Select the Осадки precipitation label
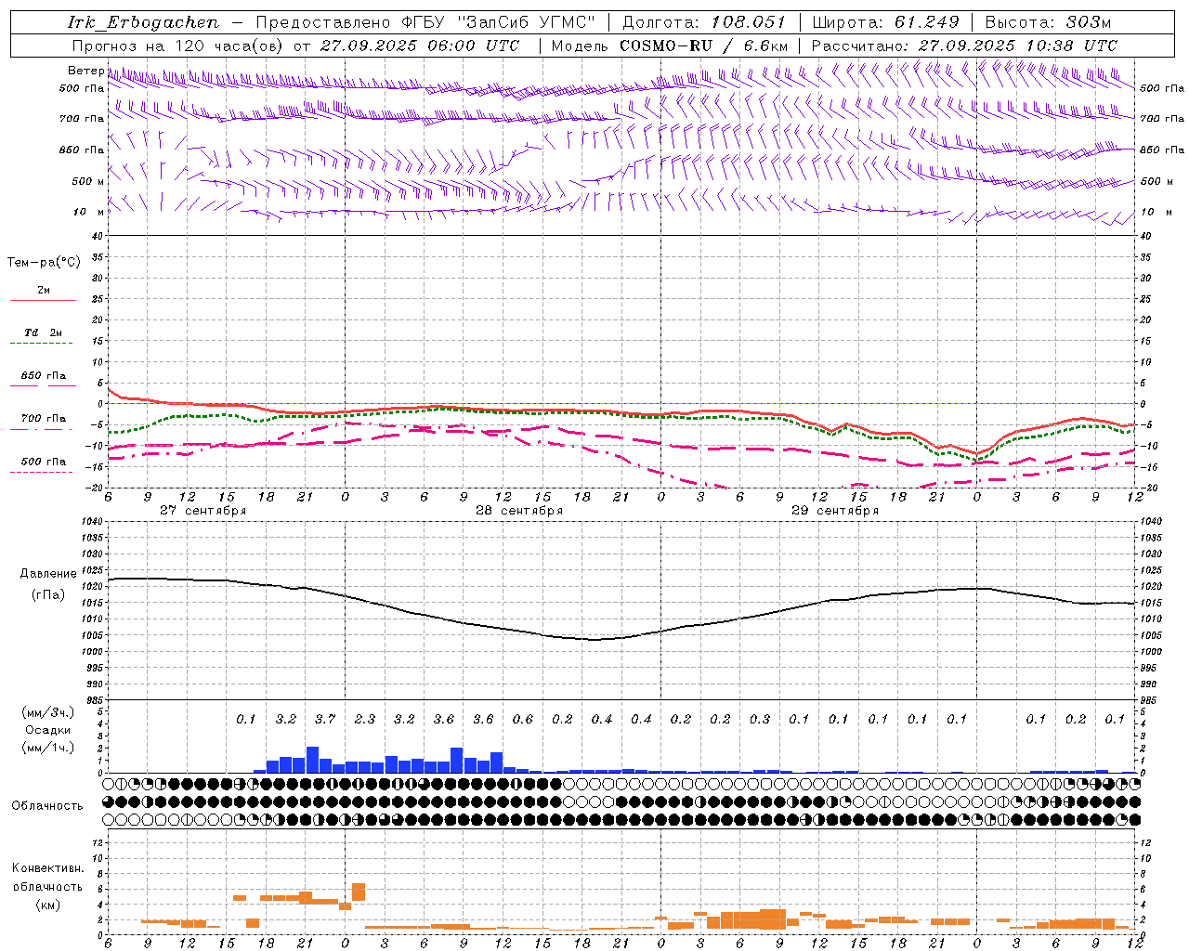The image size is (1189, 951). [47, 730]
